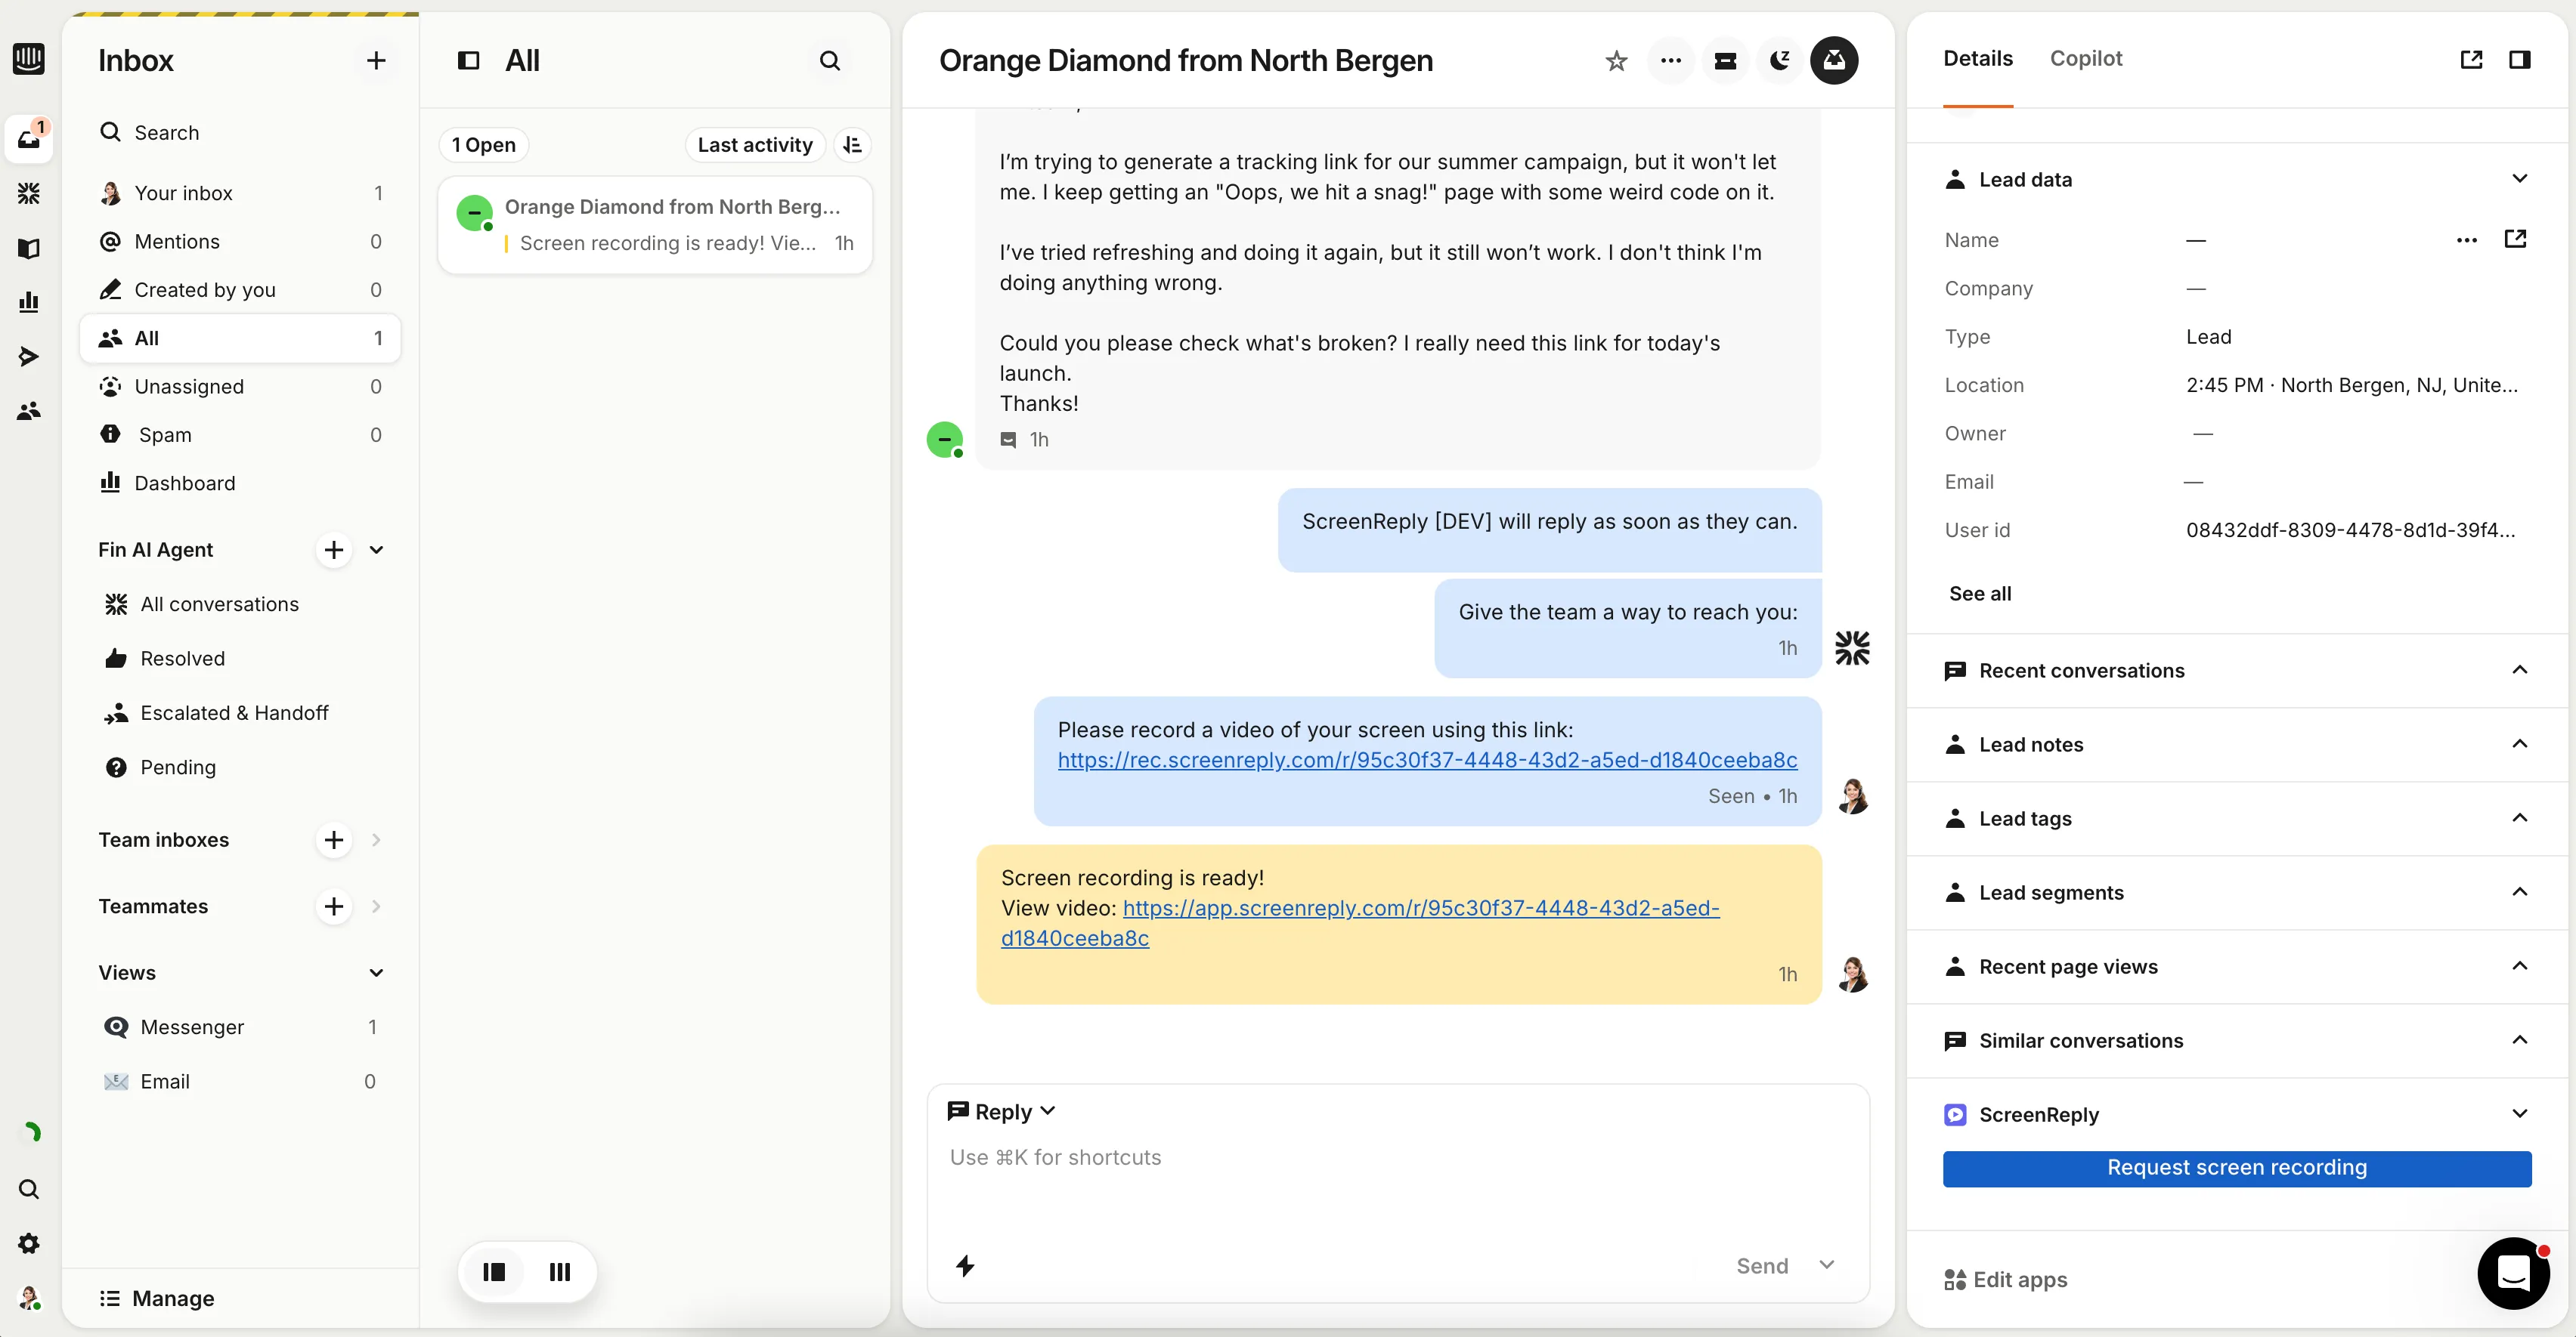Open the conversation more options menu

1671,60
